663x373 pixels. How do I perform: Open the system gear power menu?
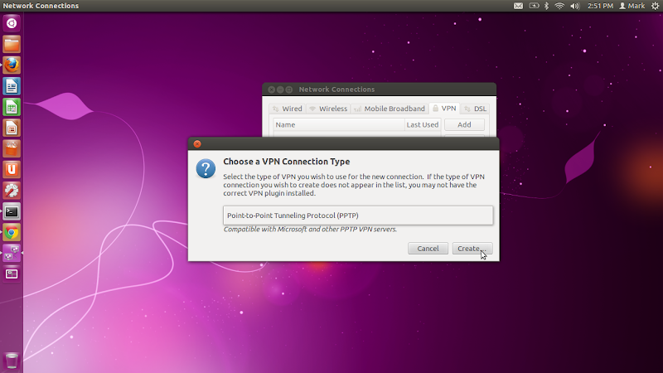[655, 6]
